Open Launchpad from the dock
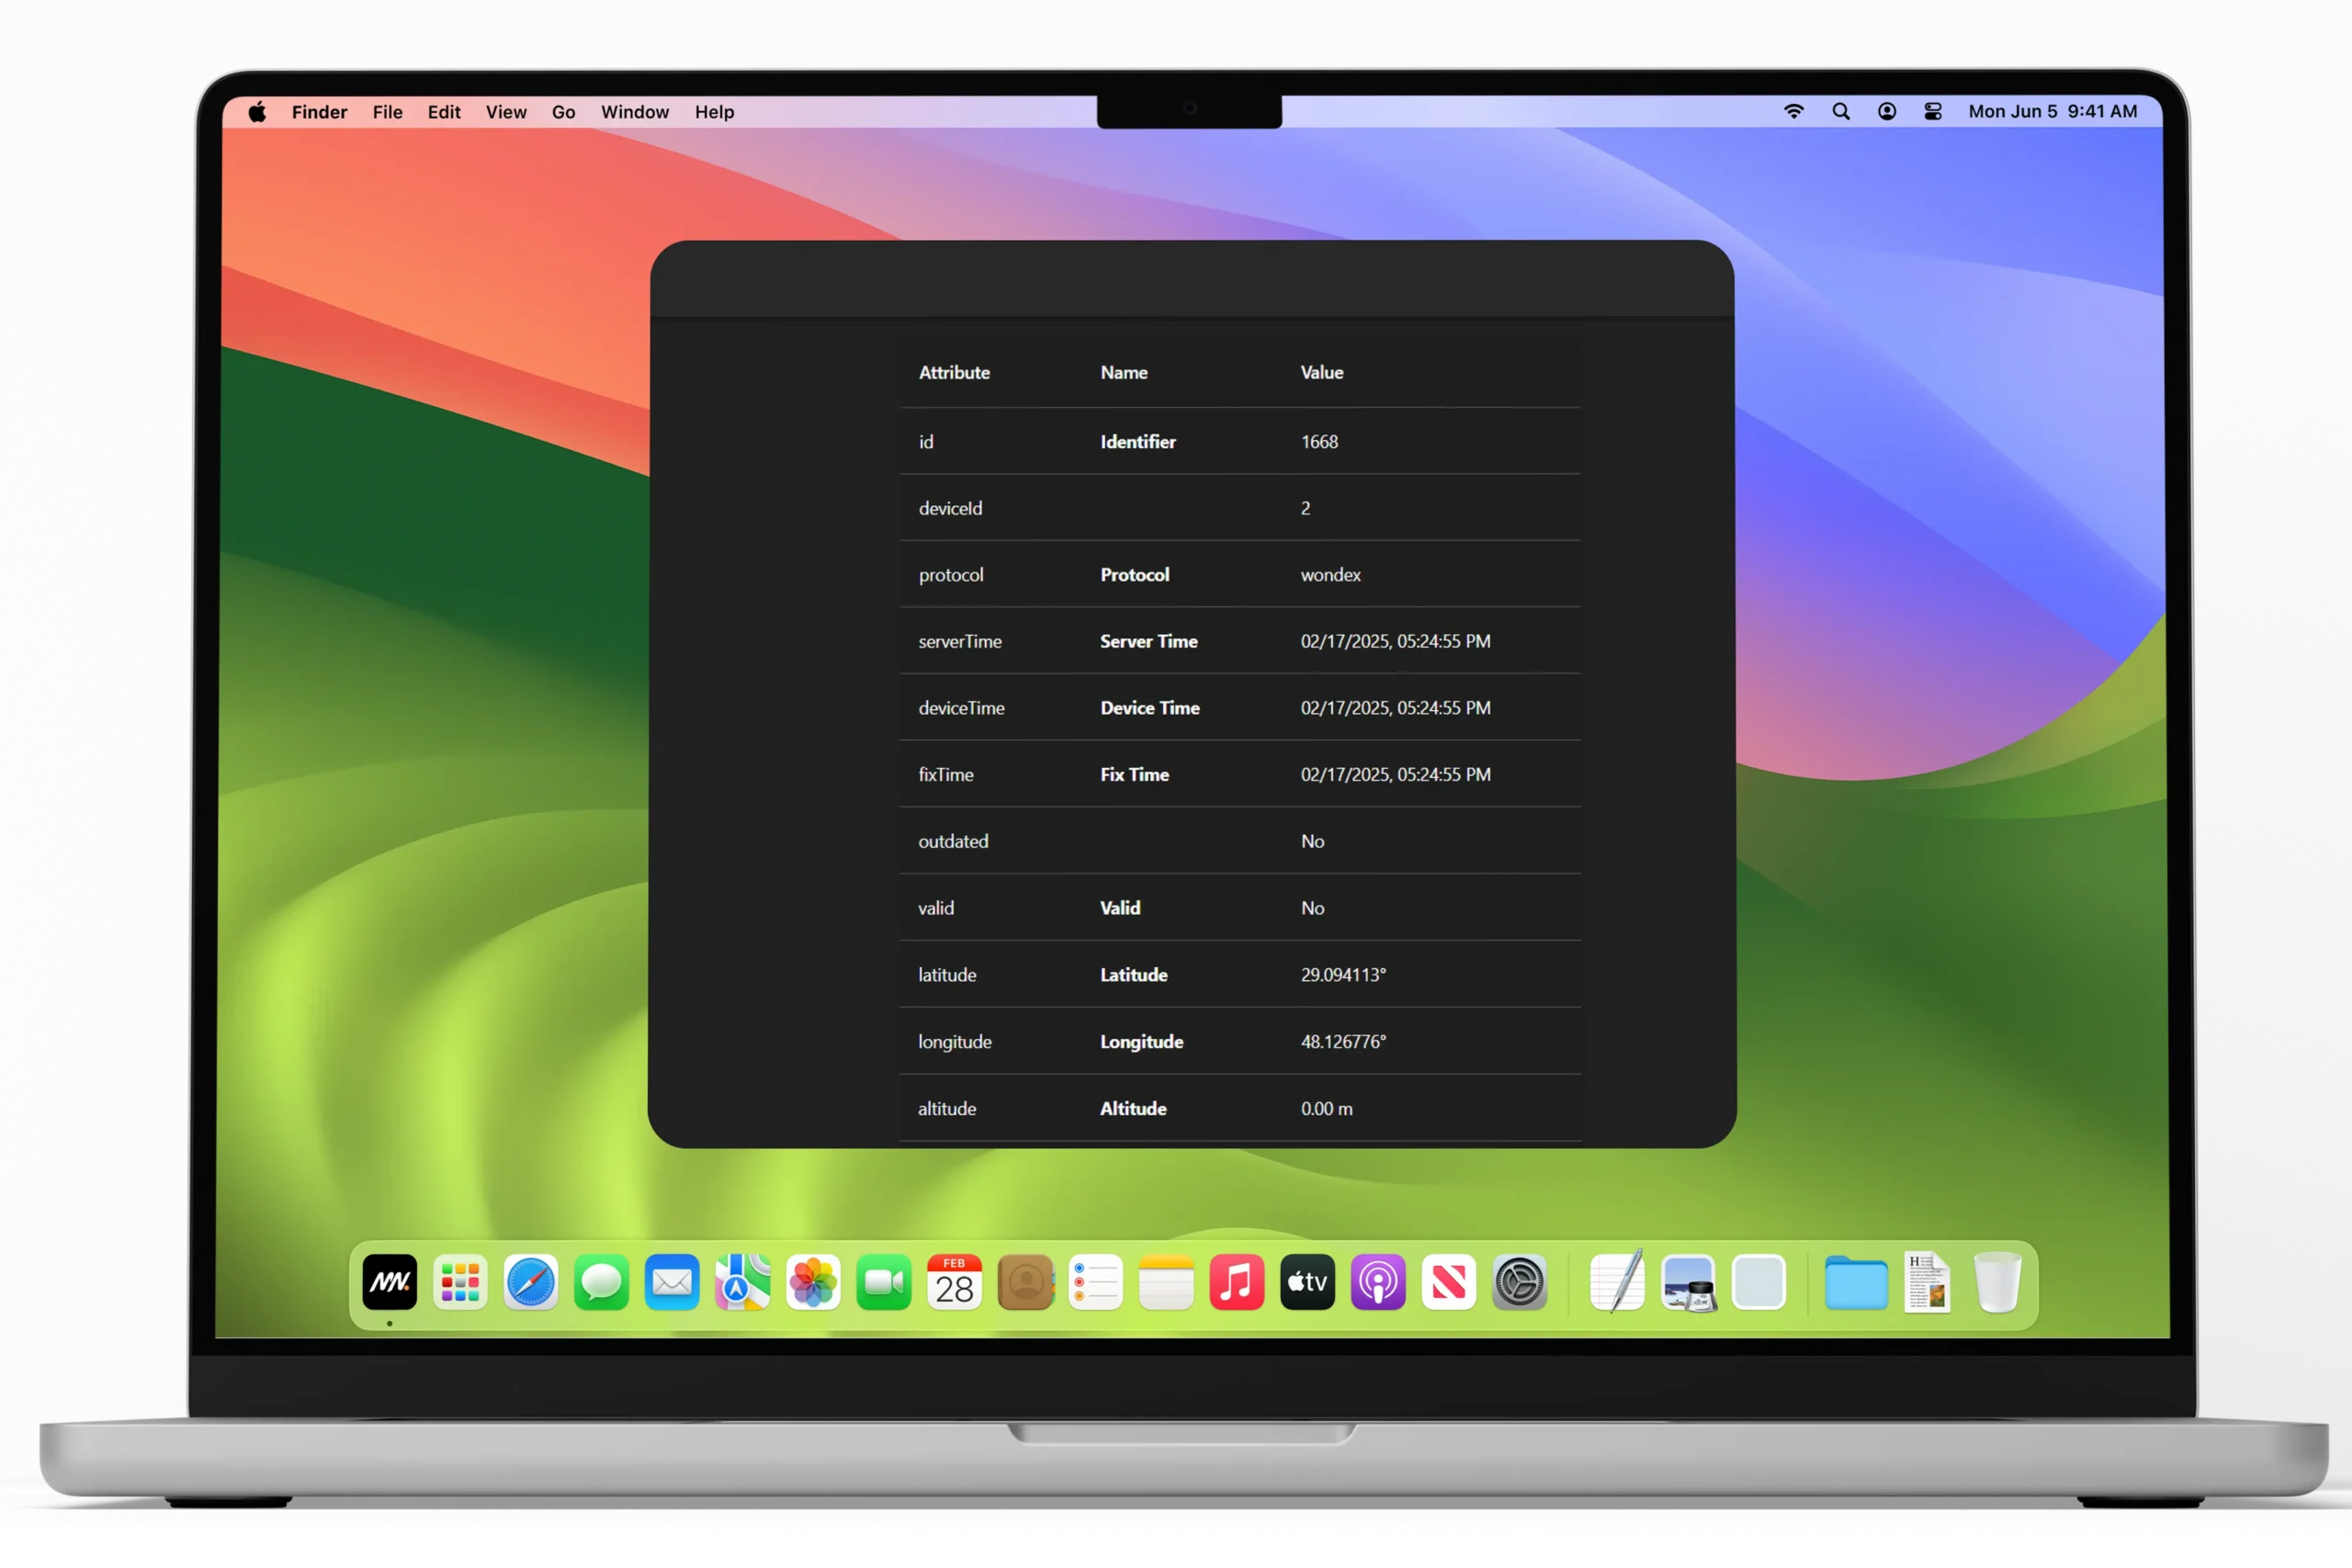Image resolution: width=2352 pixels, height=1568 pixels. pyautogui.click(x=460, y=1281)
